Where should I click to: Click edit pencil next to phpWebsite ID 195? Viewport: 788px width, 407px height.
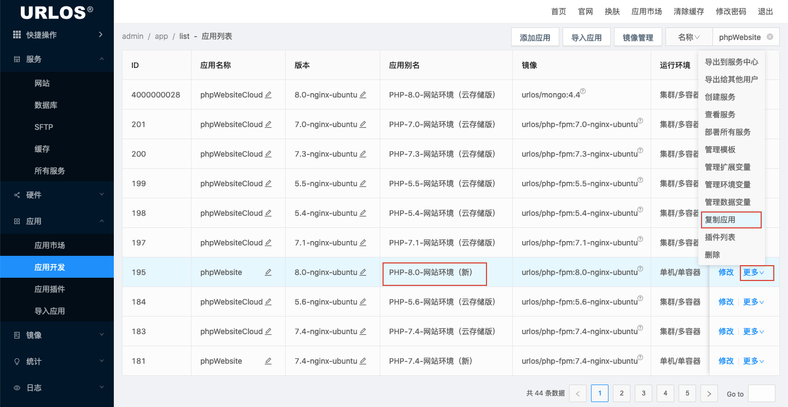coord(268,272)
